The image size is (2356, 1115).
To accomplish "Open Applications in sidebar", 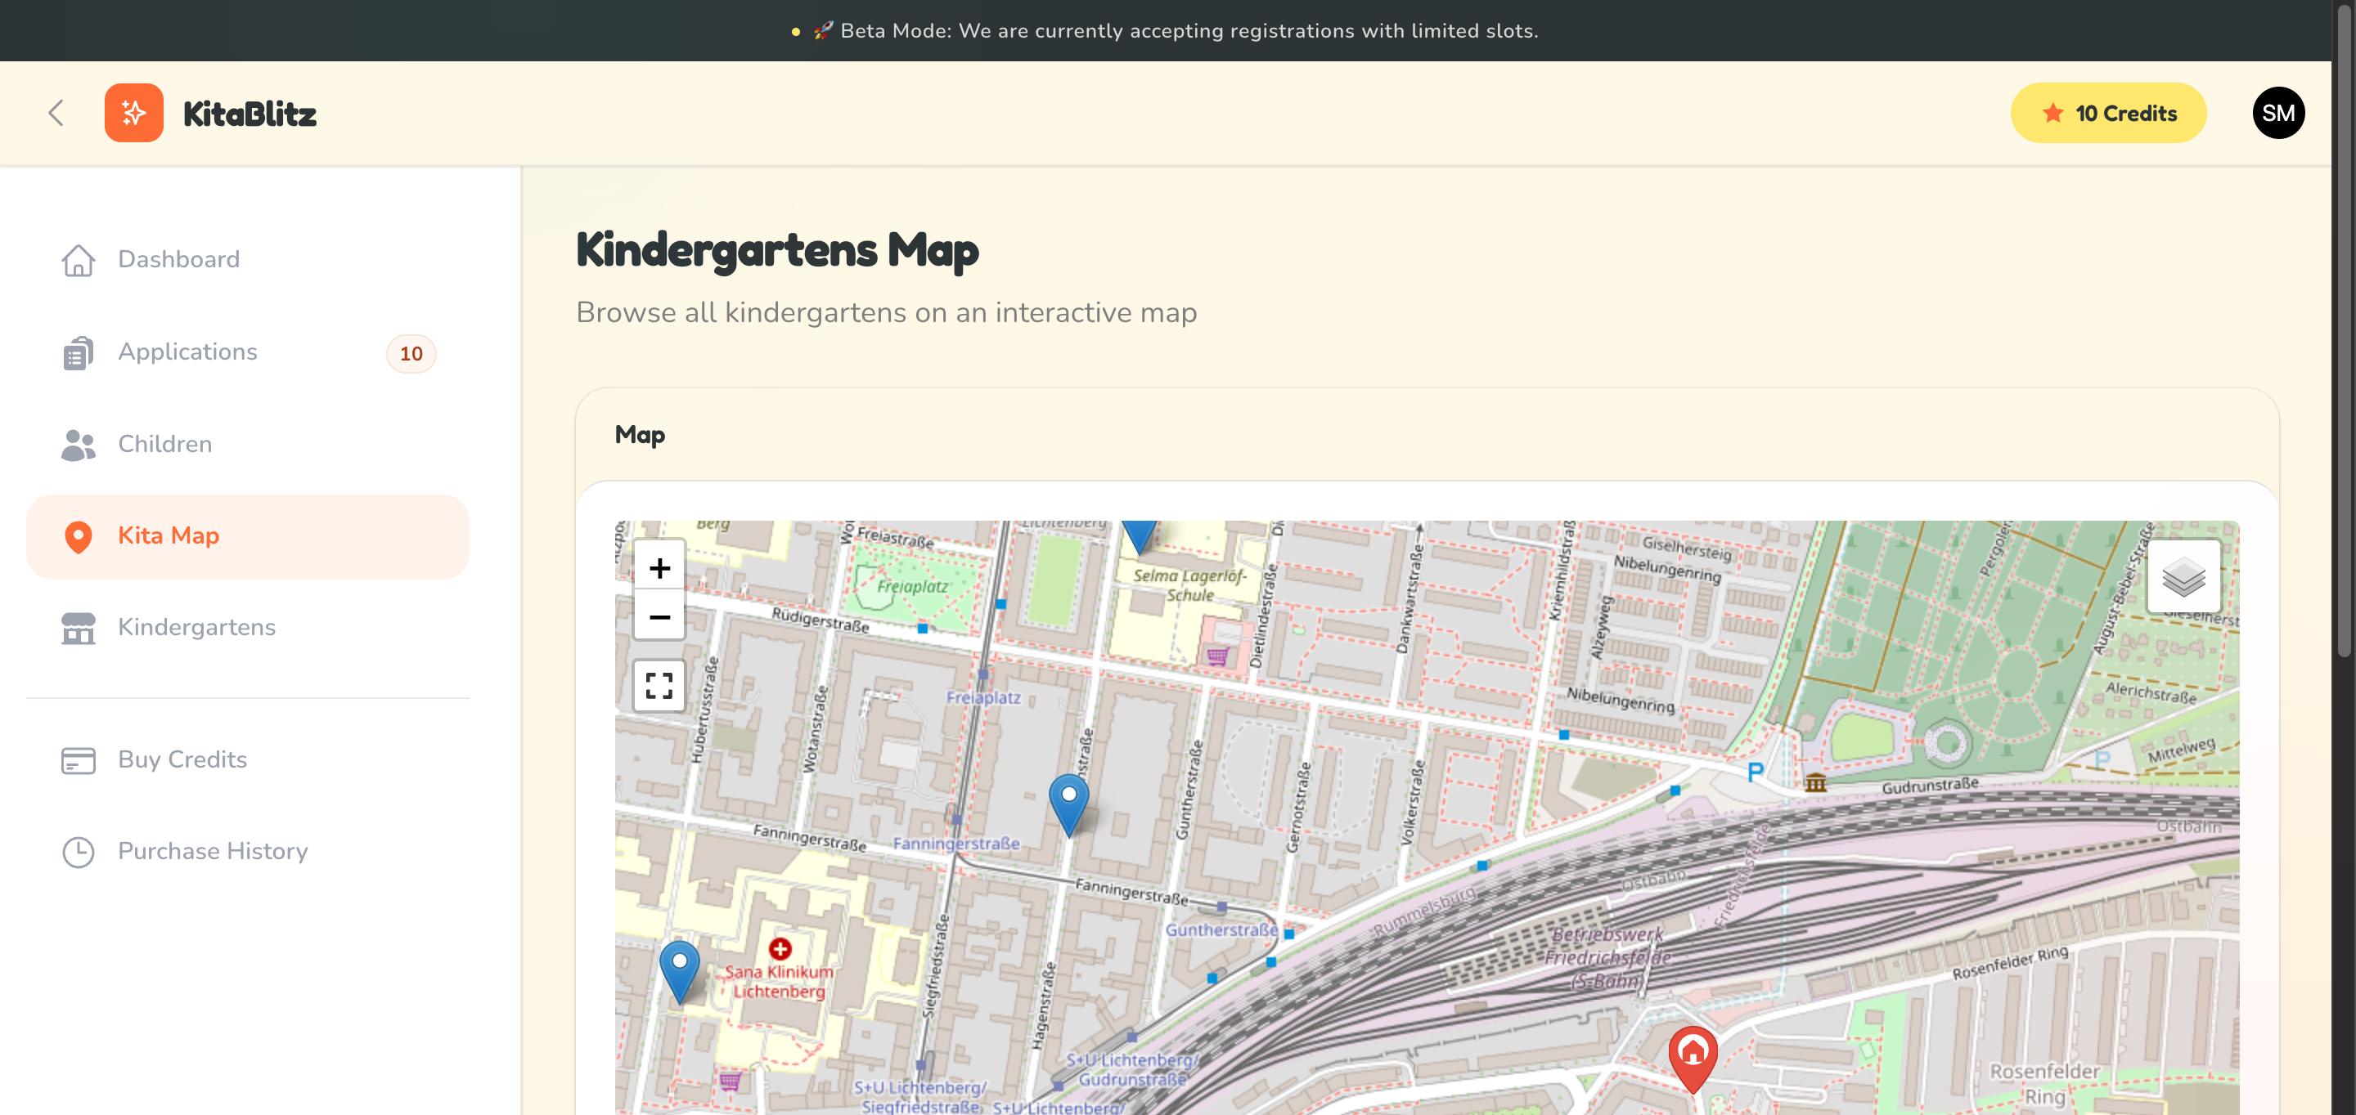I will click(x=187, y=352).
